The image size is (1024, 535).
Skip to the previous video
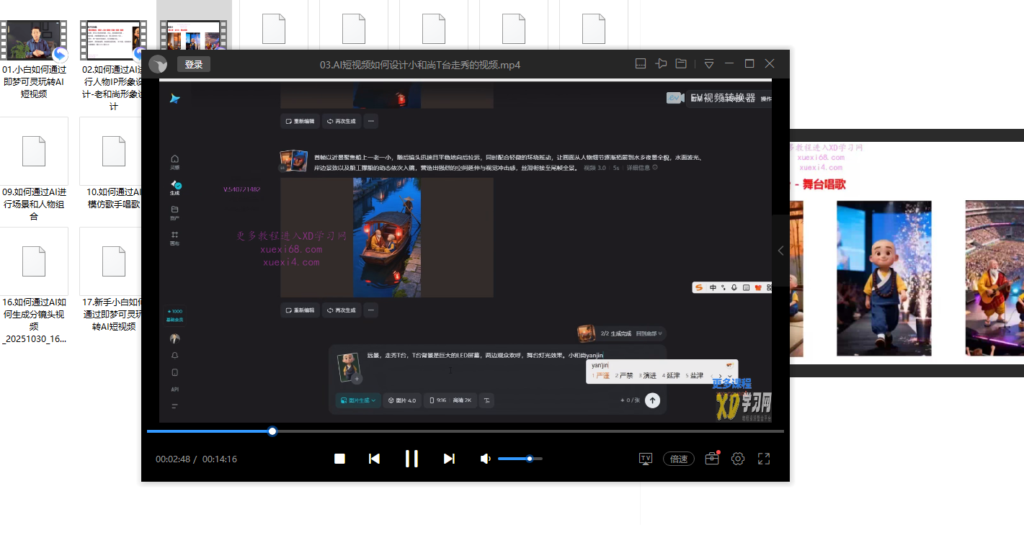pyautogui.click(x=374, y=459)
